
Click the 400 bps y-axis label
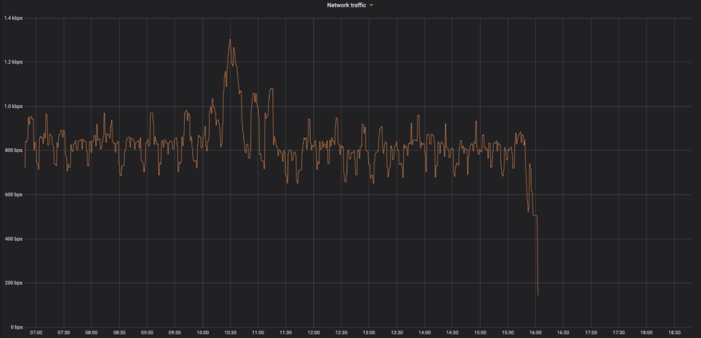(13, 239)
